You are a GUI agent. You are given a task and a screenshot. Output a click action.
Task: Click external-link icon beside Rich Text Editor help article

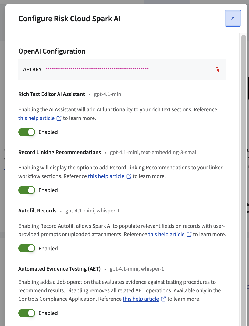(59, 118)
